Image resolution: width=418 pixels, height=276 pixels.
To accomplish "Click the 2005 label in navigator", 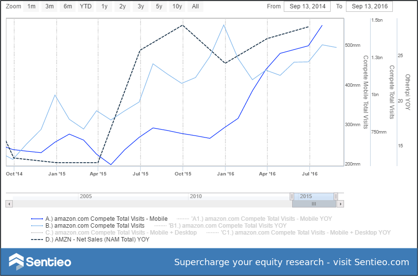I will tap(86, 197).
